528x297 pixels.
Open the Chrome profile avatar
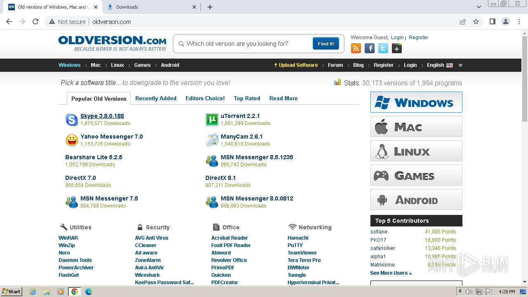click(x=506, y=21)
